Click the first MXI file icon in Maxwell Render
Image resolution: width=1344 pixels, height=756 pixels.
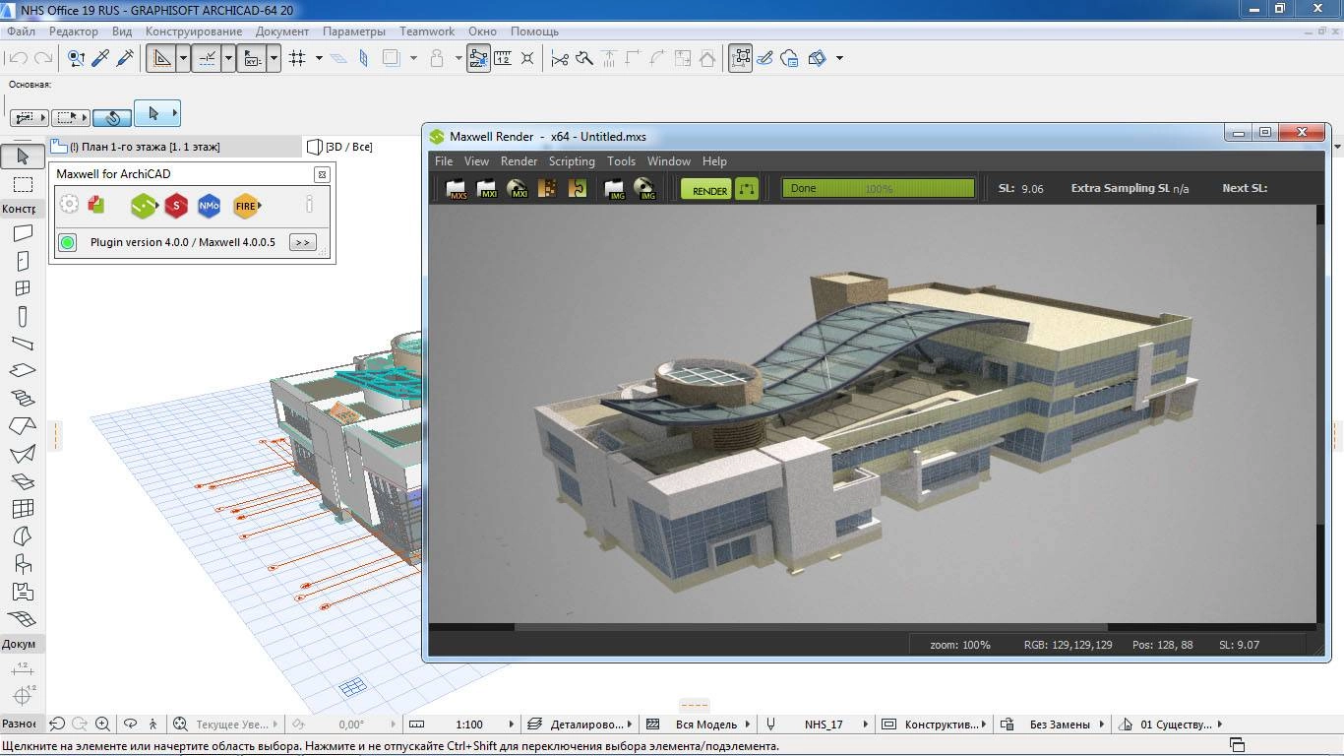[487, 188]
